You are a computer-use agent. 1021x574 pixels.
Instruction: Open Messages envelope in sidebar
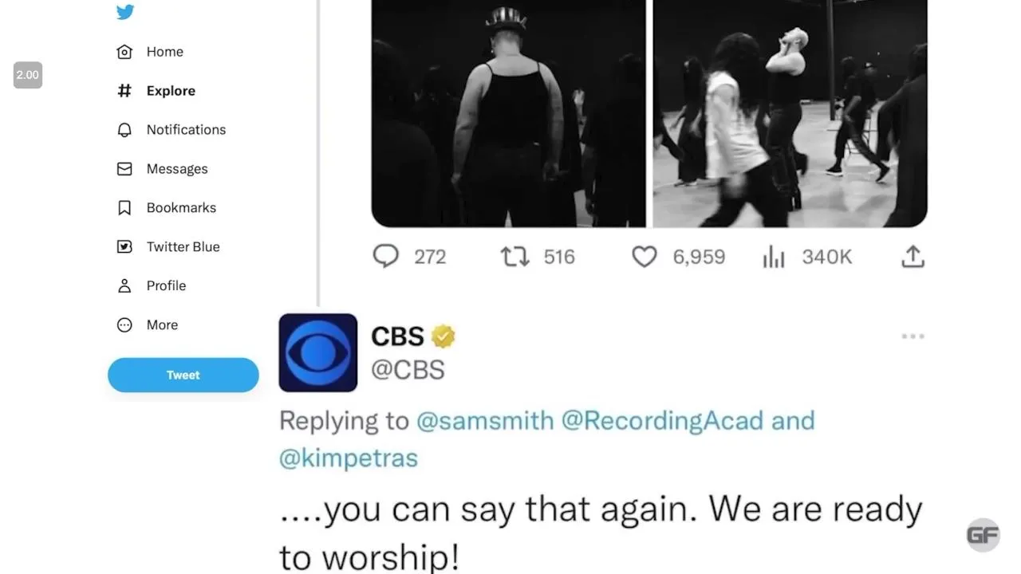point(162,168)
